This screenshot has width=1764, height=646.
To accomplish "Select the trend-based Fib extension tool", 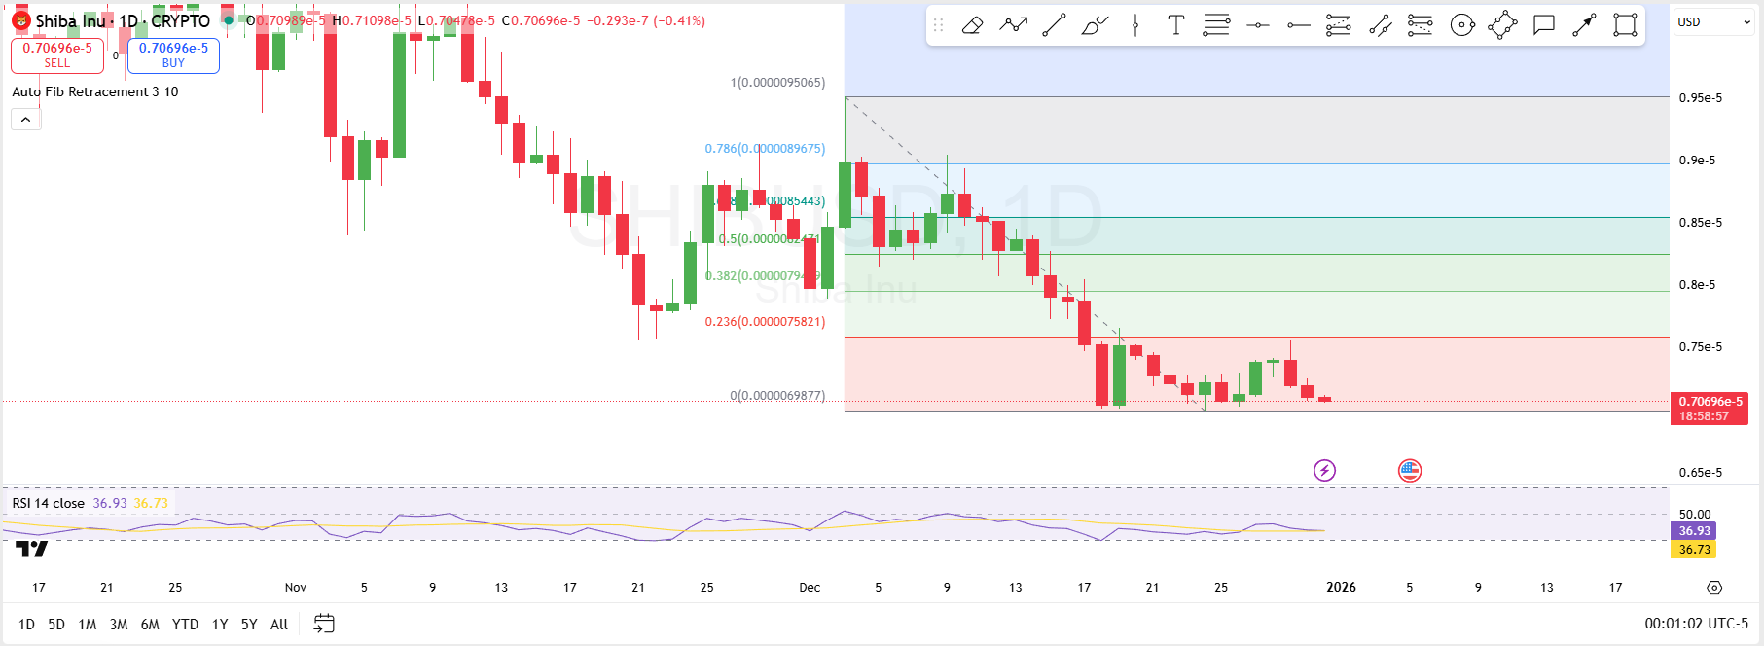I will (x=1421, y=25).
